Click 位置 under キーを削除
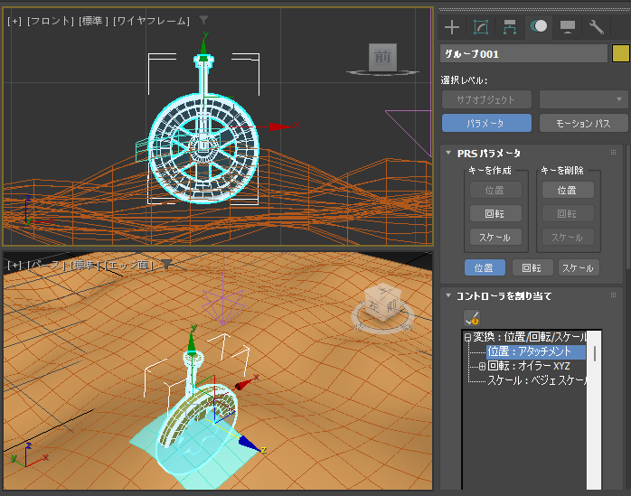The image size is (631, 496). coord(568,190)
